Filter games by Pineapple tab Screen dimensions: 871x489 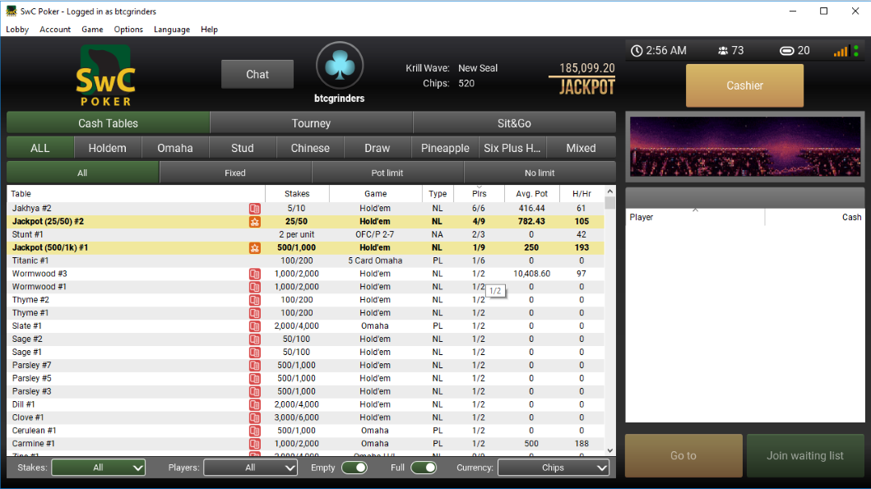click(445, 148)
